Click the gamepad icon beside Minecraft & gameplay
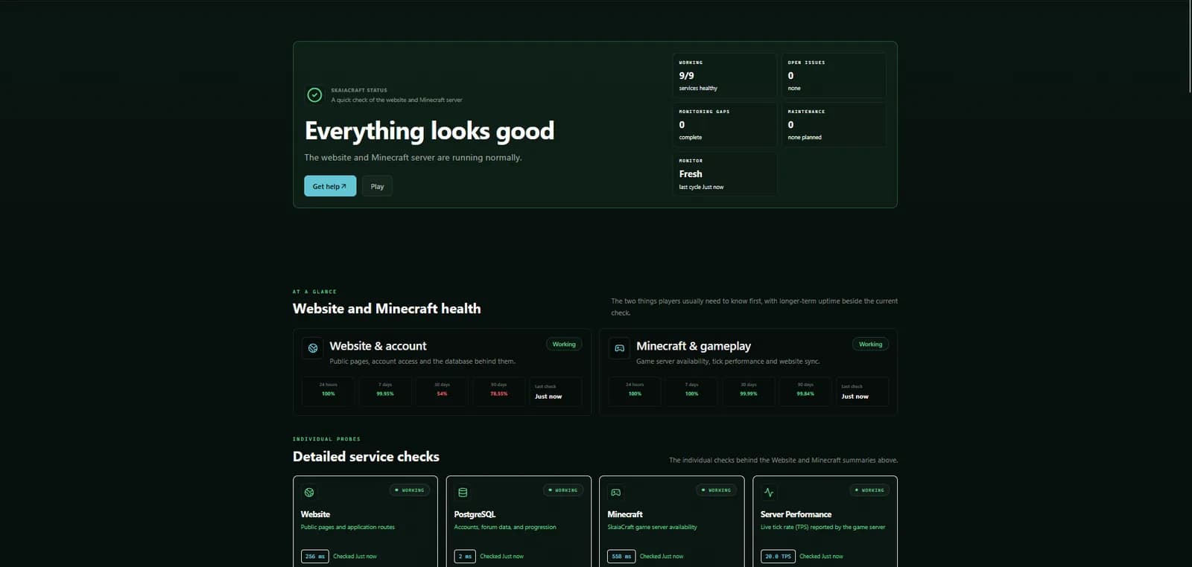1192x567 pixels. point(619,347)
